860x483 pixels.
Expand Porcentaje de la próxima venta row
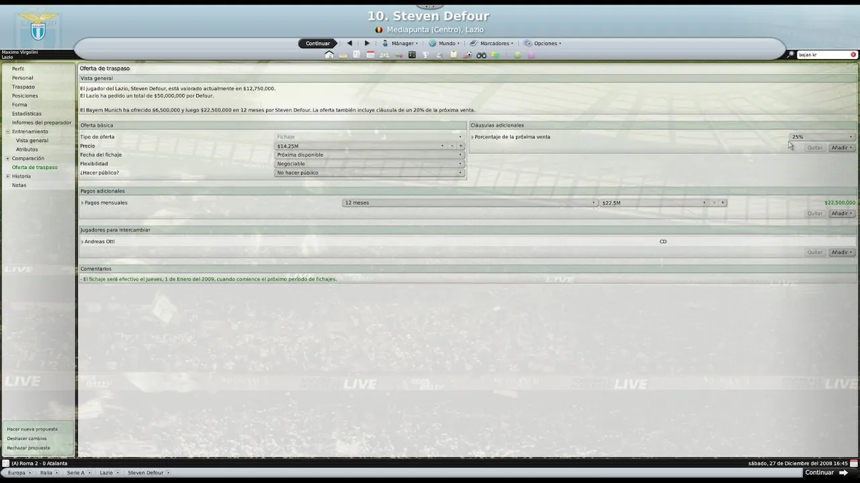[472, 137]
